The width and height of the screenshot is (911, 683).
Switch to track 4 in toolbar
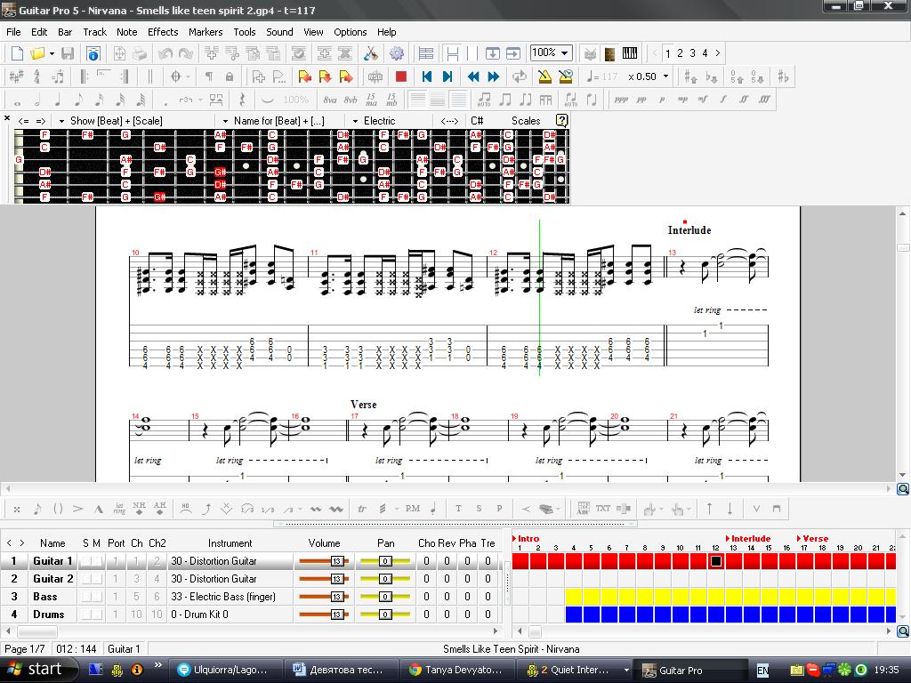pos(705,52)
